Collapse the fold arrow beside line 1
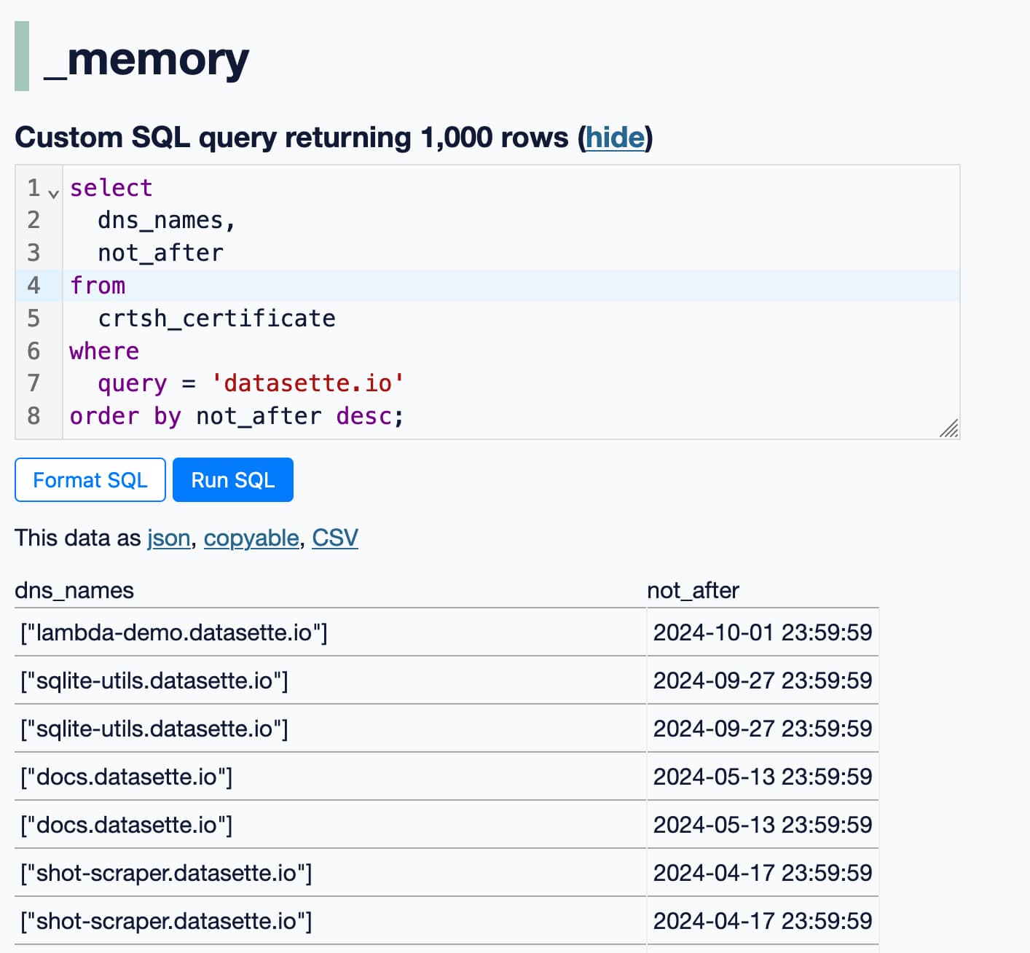The height and width of the screenshot is (953, 1030). coord(53,194)
